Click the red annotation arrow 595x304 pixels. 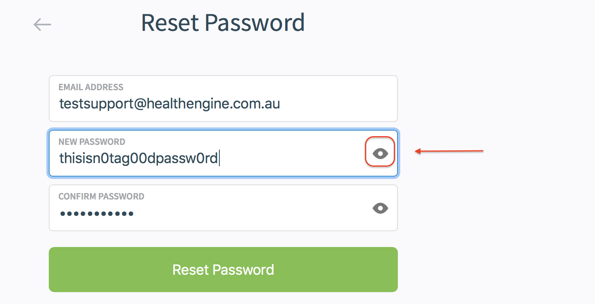449,151
